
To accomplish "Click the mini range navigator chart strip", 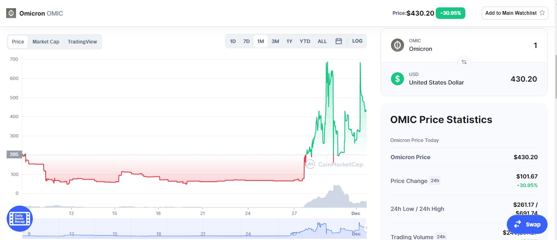I will (194, 228).
